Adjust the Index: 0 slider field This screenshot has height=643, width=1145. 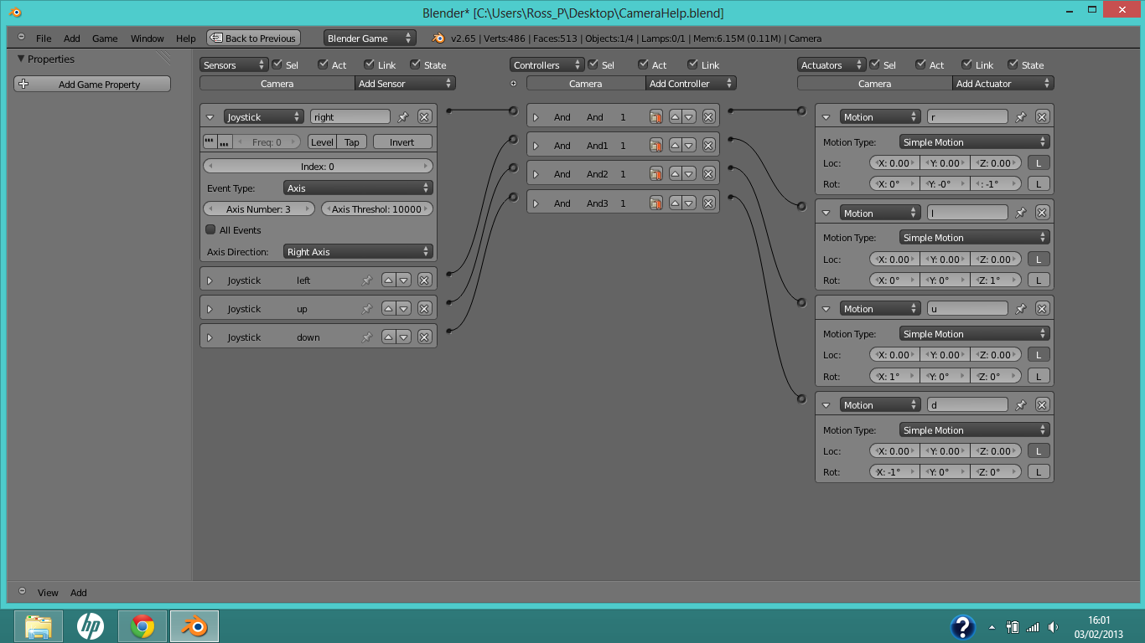pos(318,167)
